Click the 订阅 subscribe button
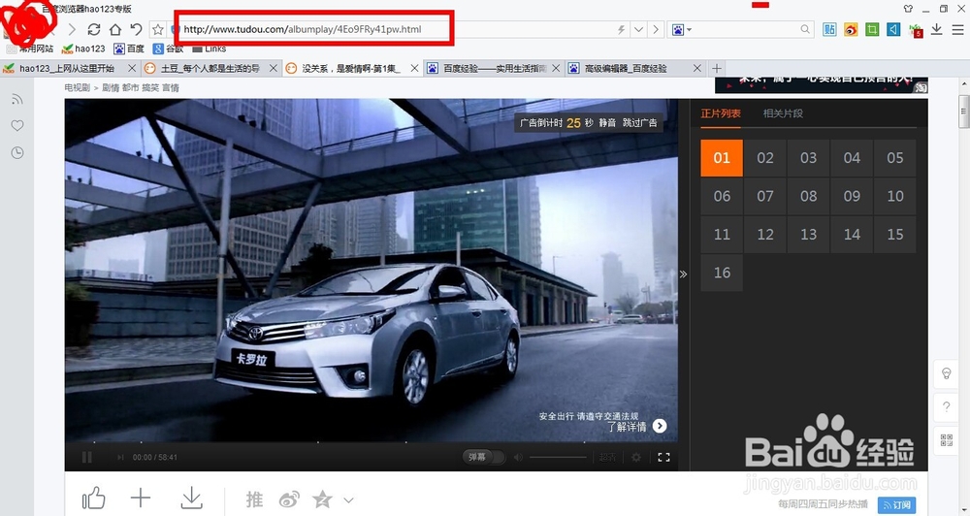 (896, 505)
